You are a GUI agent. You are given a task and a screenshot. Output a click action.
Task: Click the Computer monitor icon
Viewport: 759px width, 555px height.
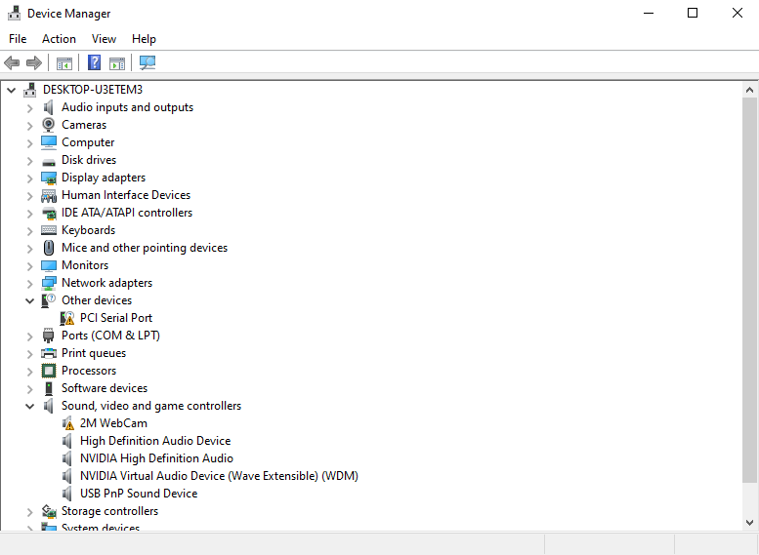click(49, 142)
